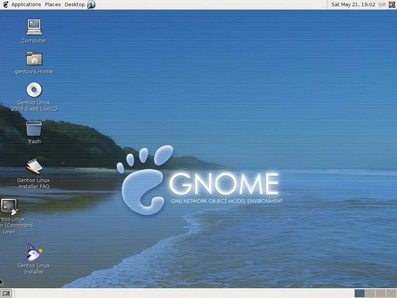
Task: Switch to the second workspace in the switcher
Action: tap(370, 293)
